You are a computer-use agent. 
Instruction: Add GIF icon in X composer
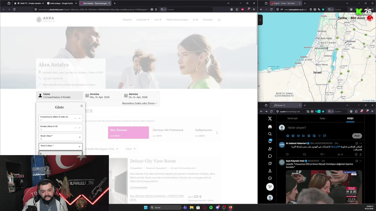[293, 136]
